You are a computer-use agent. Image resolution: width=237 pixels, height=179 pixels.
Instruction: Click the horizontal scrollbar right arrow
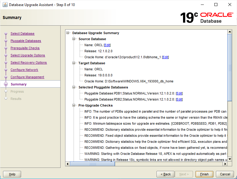pyautogui.click(x=225, y=164)
